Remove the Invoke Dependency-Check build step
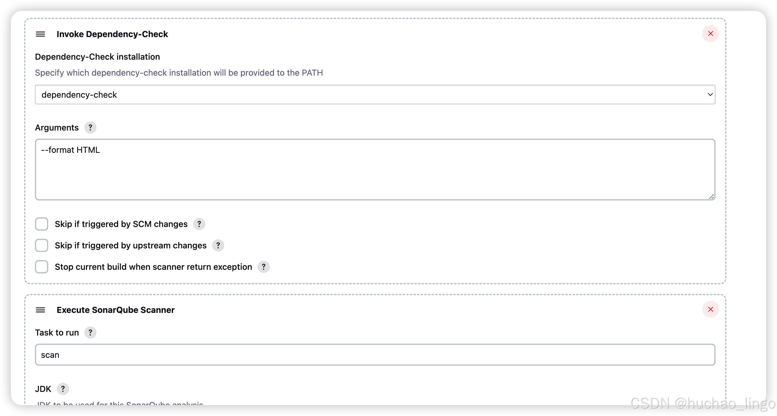 [x=710, y=33]
